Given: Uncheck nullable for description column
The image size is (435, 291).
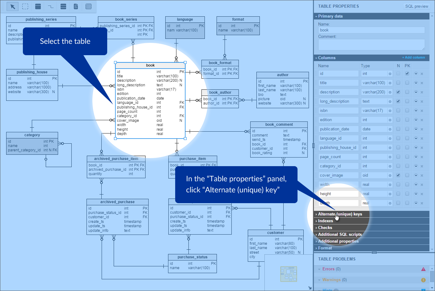Looking at the screenshot, I should (x=398, y=92).
